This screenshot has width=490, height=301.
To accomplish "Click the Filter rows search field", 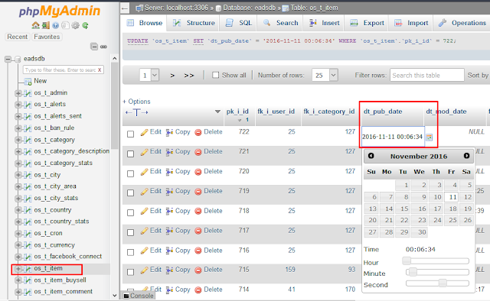I will [x=426, y=75].
